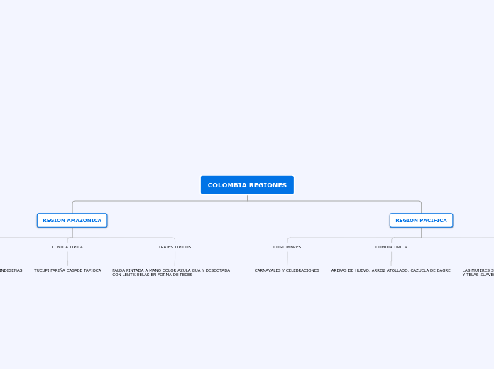Viewport: 494px width, 369px height.
Task: Click COMIDA TIPICA under REGION AMAZONICA
Action: 67,247
